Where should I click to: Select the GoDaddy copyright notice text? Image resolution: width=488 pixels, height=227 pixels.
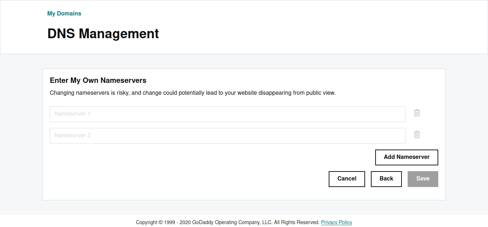pyautogui.click(x=228, y=222)
